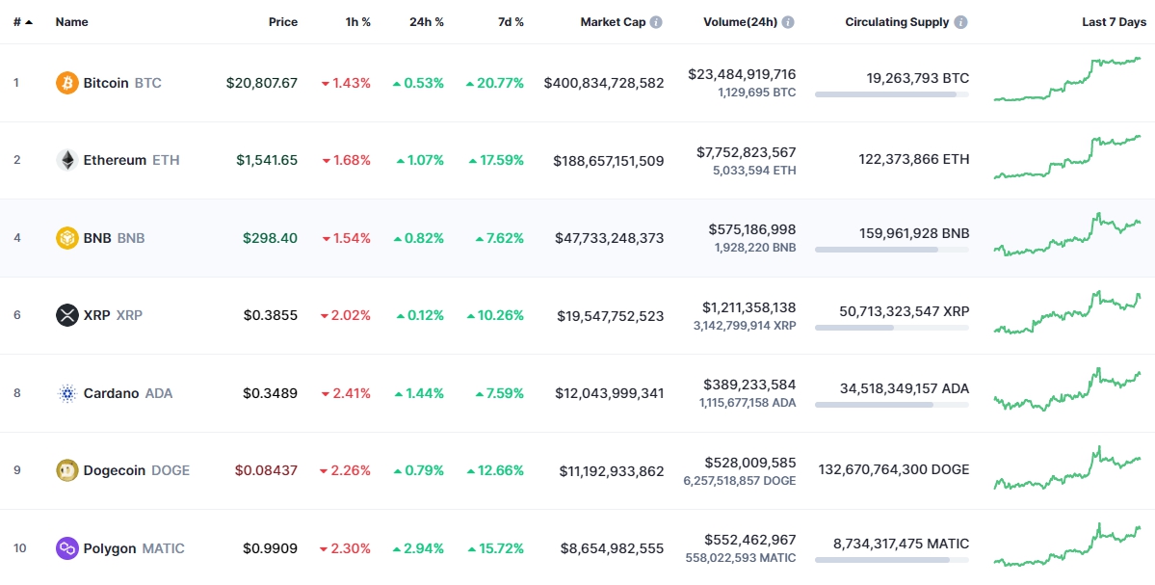1155x585 pixels.
Task: Sort by Volume(24h) column header
Action: point(740,22)
